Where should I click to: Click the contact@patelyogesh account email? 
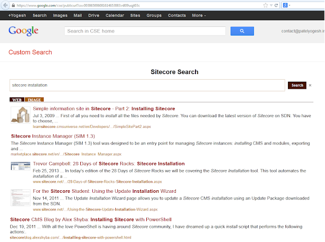(x=303, y=31)
